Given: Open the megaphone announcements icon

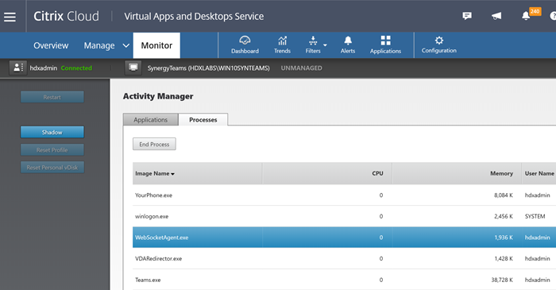Looking at the screenshot, I should pyautogui.click(x=496, y=16).
